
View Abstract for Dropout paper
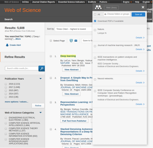[71, 94]
